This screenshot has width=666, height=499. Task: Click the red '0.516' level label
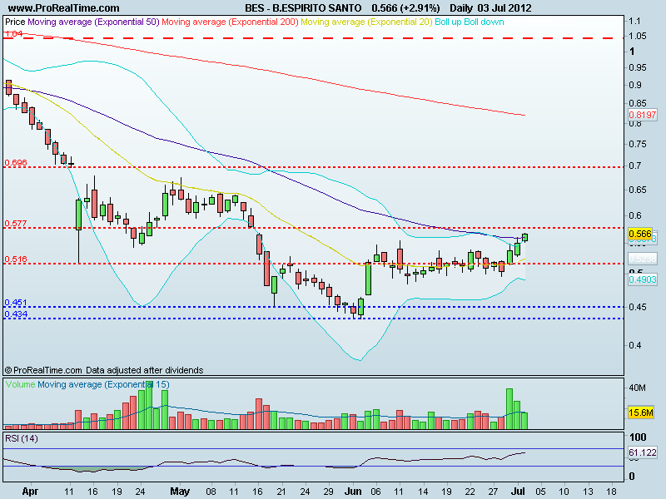16,259
